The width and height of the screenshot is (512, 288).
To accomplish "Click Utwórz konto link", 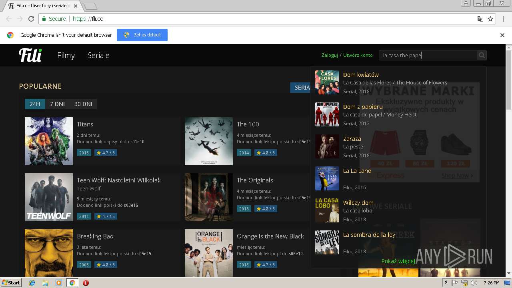I will click(x=358, y=55).
